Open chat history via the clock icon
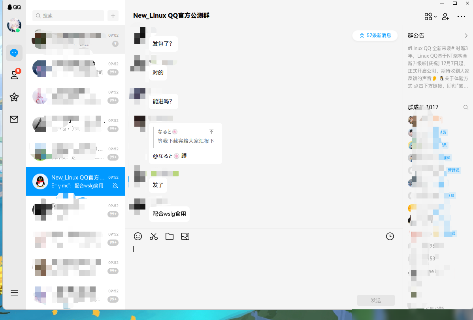 (x=390, y=236)
